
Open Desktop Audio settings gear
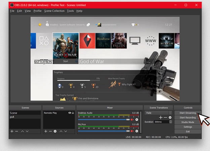[137, 120]
